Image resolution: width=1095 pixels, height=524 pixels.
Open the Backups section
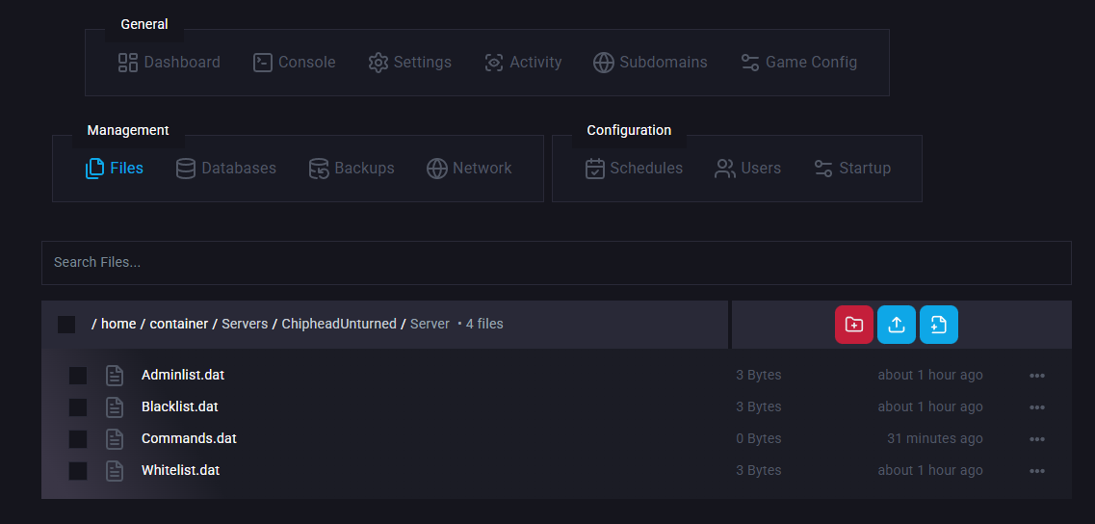click(x=352, y=169)
